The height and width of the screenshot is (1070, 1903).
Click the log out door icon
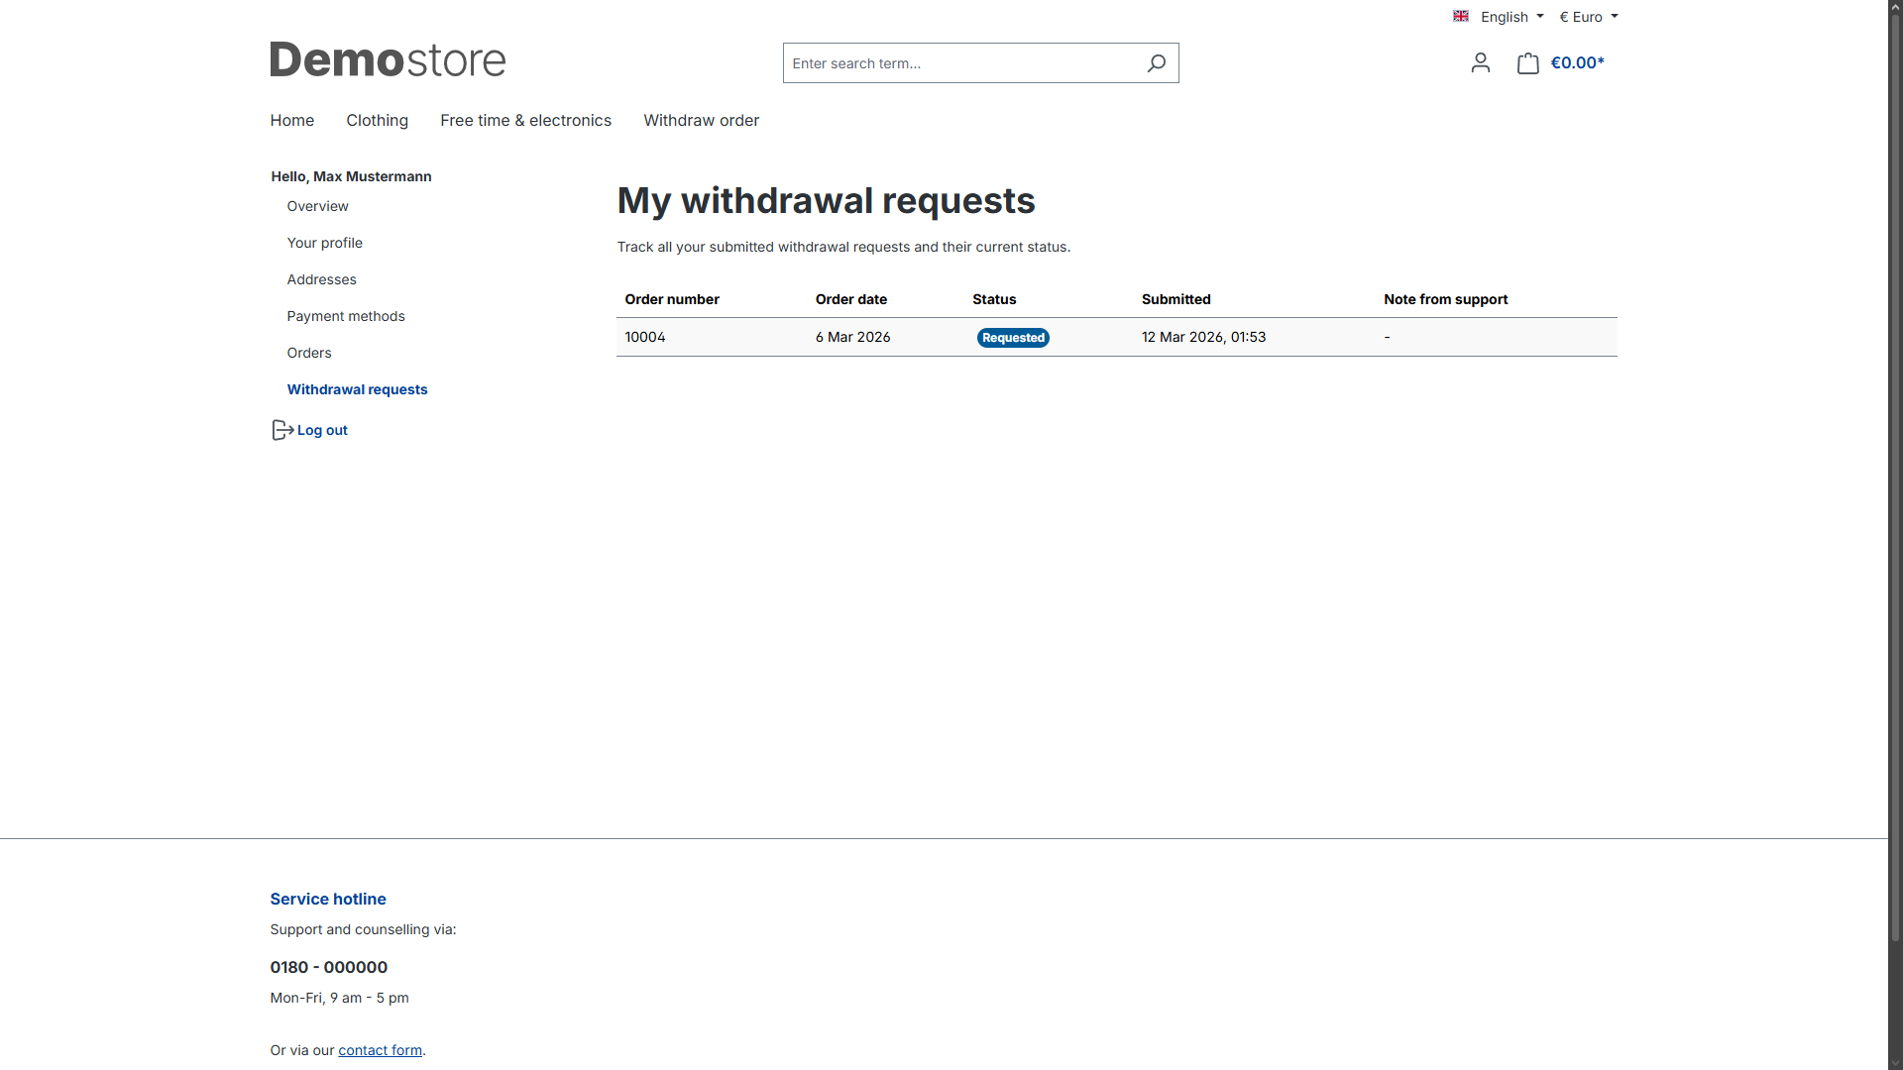coord(281,430)
